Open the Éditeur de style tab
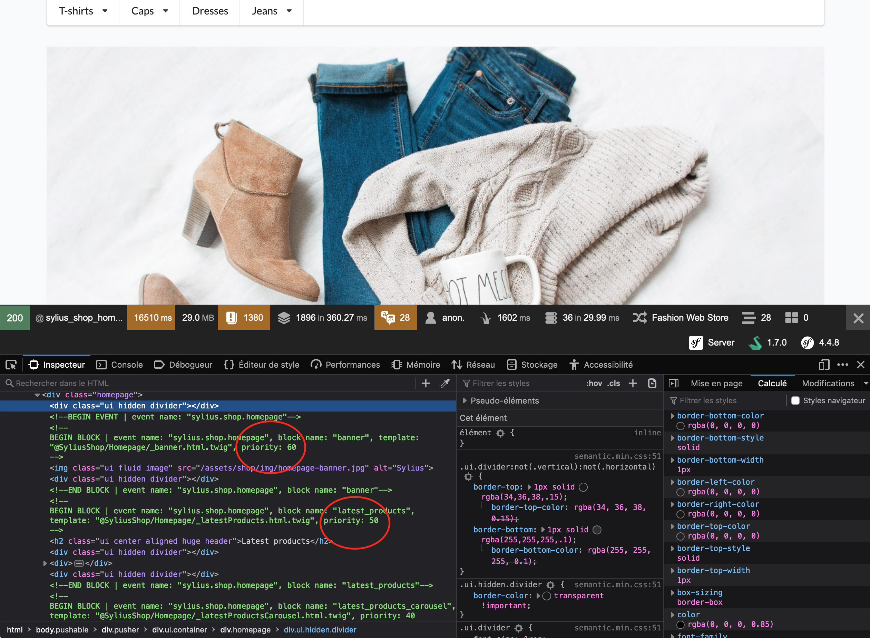 click(x=262, y=365)
